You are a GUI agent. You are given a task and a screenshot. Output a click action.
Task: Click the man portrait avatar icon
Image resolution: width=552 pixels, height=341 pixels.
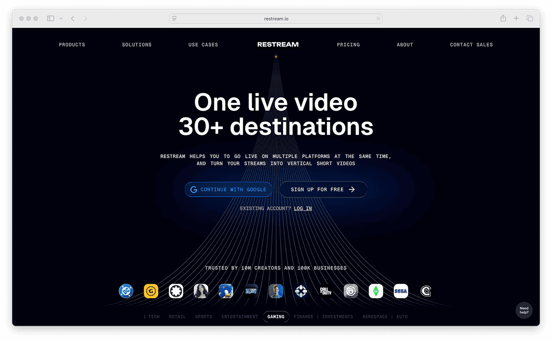tap(276, 291)
